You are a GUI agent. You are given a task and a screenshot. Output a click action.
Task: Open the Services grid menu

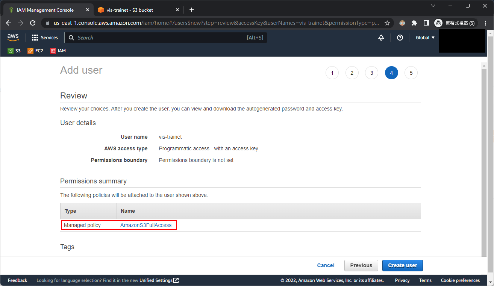click(x=45, y=38)
